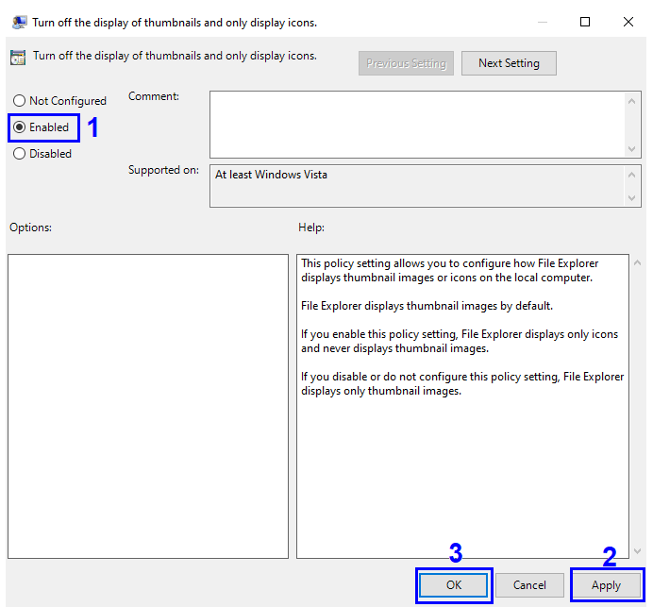Screen dimensions: 653x607
Task: Confirm with the OK button
Action: click(454, 585)
